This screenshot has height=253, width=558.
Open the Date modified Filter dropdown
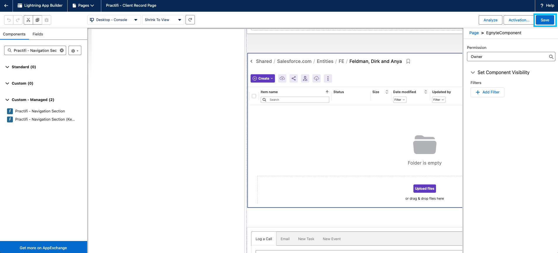(400, 100)
